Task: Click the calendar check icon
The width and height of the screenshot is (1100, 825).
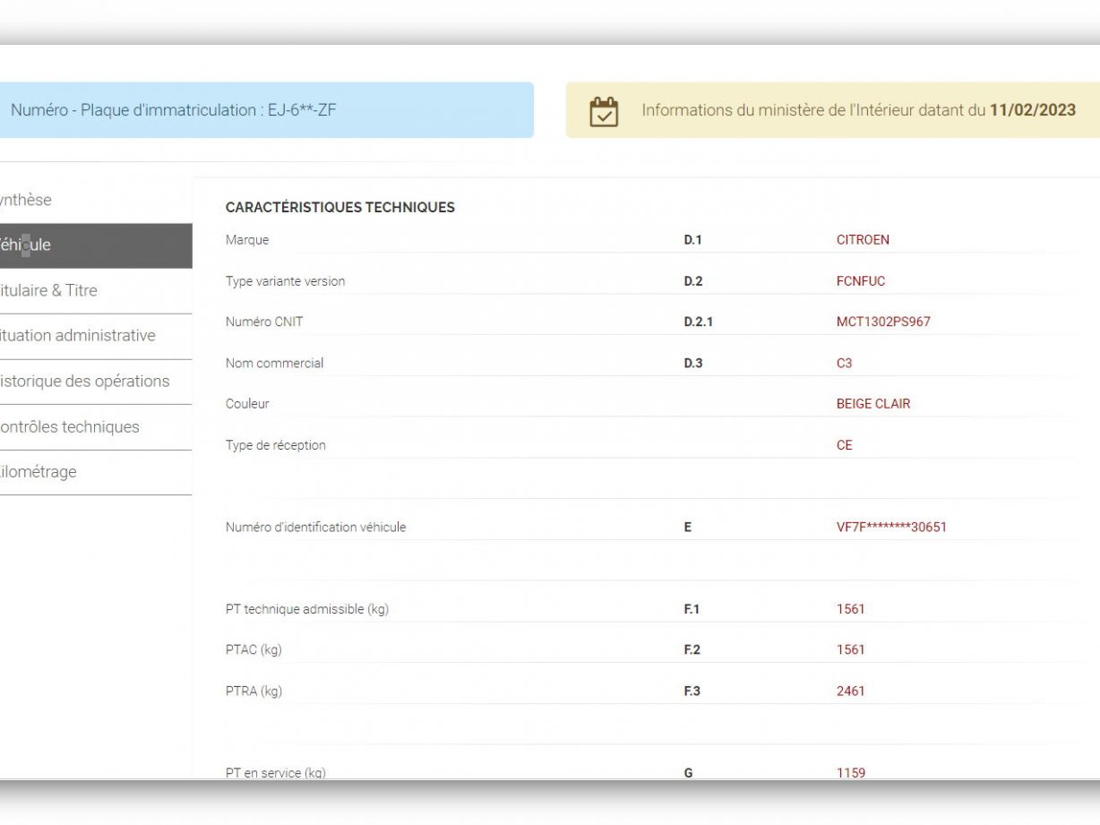Action: pos(604,111)
